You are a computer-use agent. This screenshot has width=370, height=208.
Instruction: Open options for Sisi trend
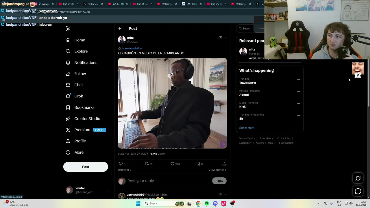click(298, 116)
